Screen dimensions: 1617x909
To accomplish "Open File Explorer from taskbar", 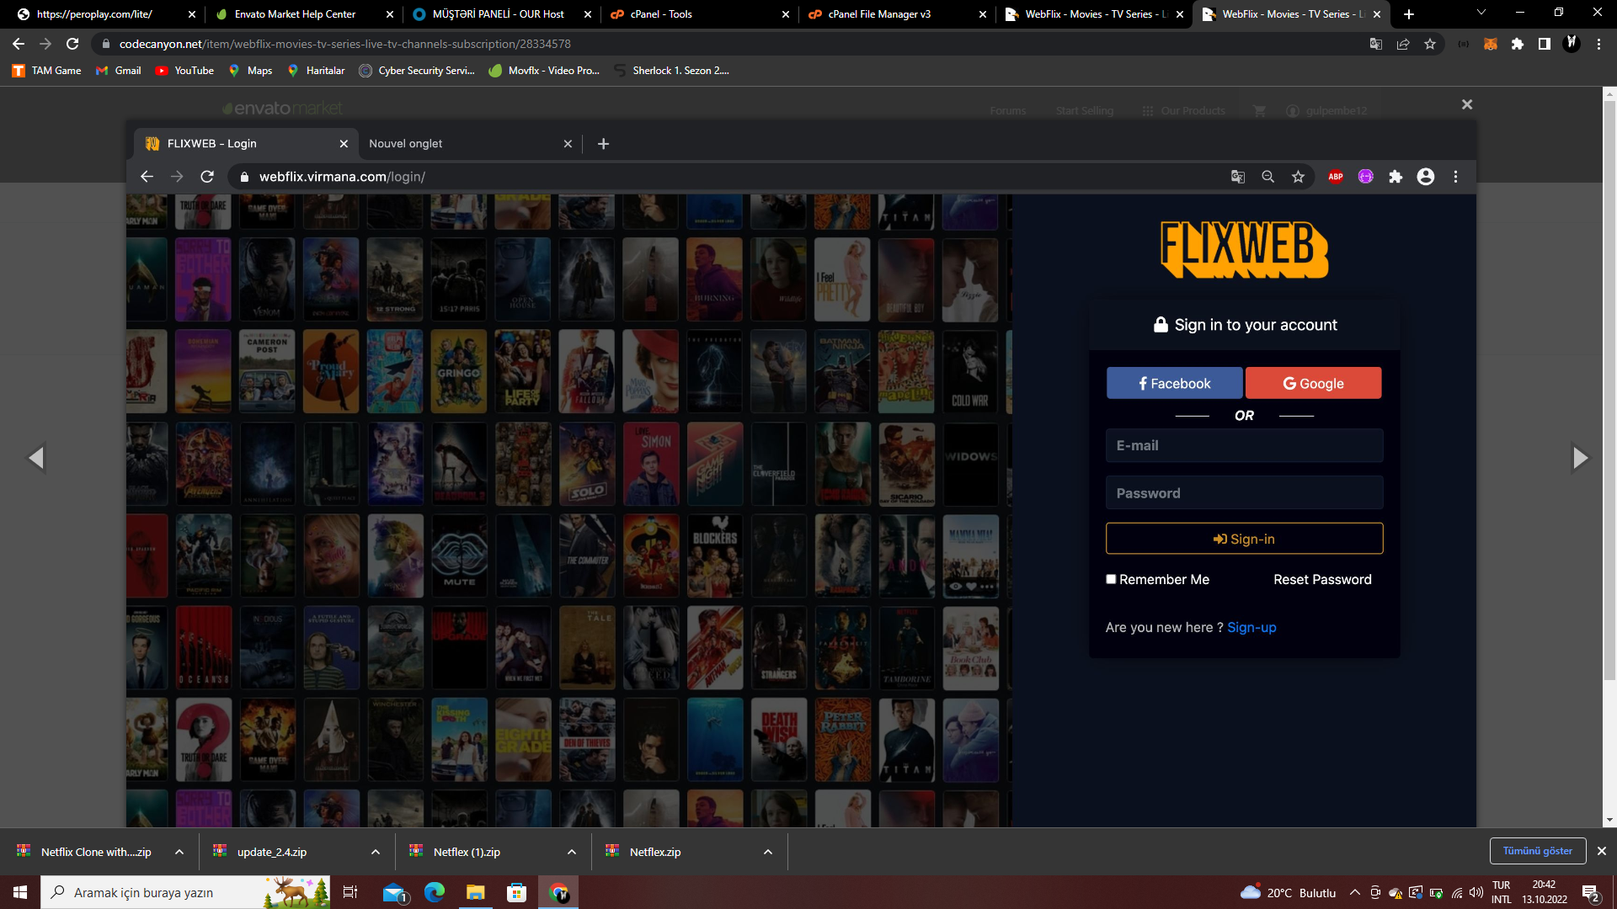I will [476, 892].
